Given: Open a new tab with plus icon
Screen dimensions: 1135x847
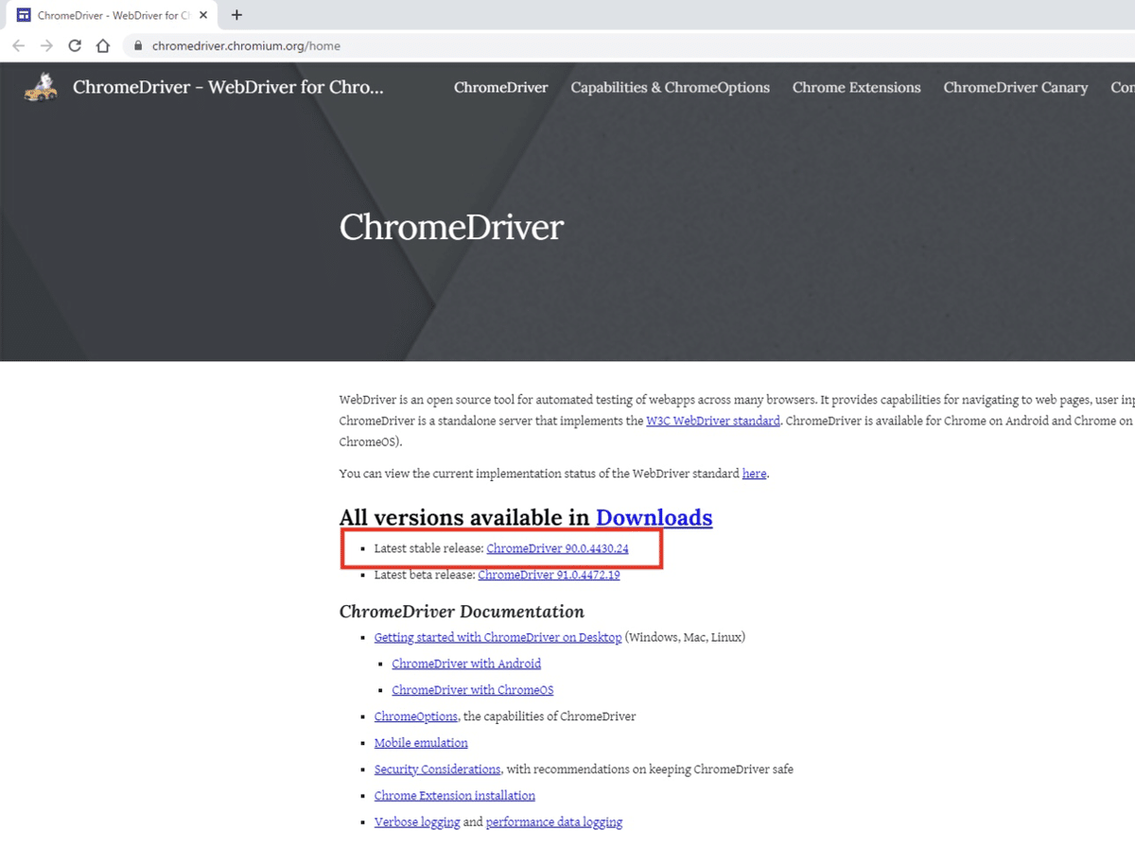Looking at the screenshot, I should click(236, 15).
